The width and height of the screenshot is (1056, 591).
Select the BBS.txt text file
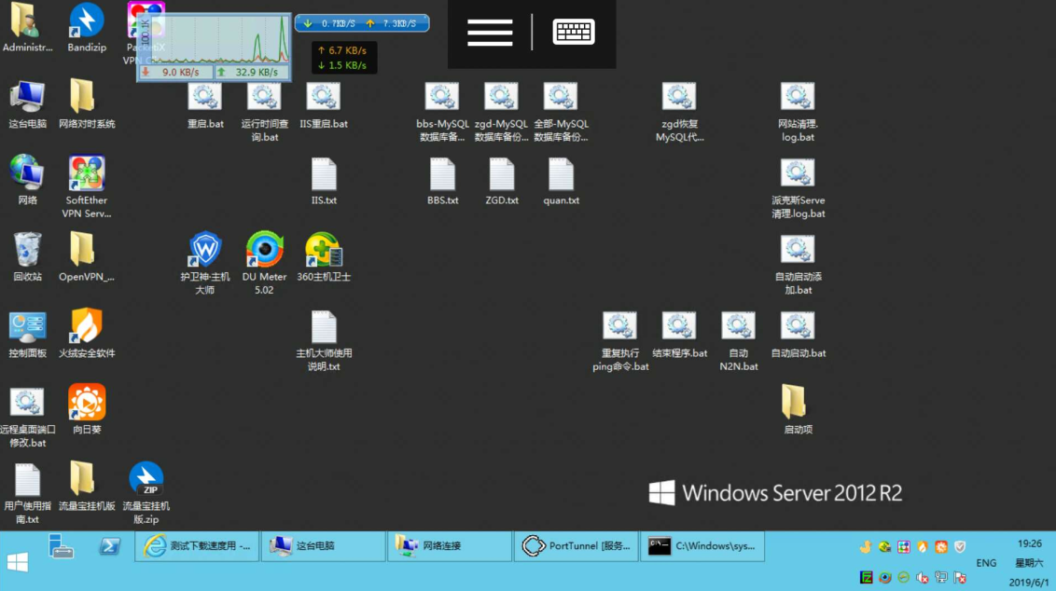[x=442, y=175]
